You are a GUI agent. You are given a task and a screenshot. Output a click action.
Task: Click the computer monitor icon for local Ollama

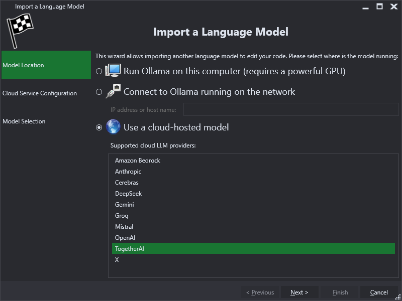113,71
